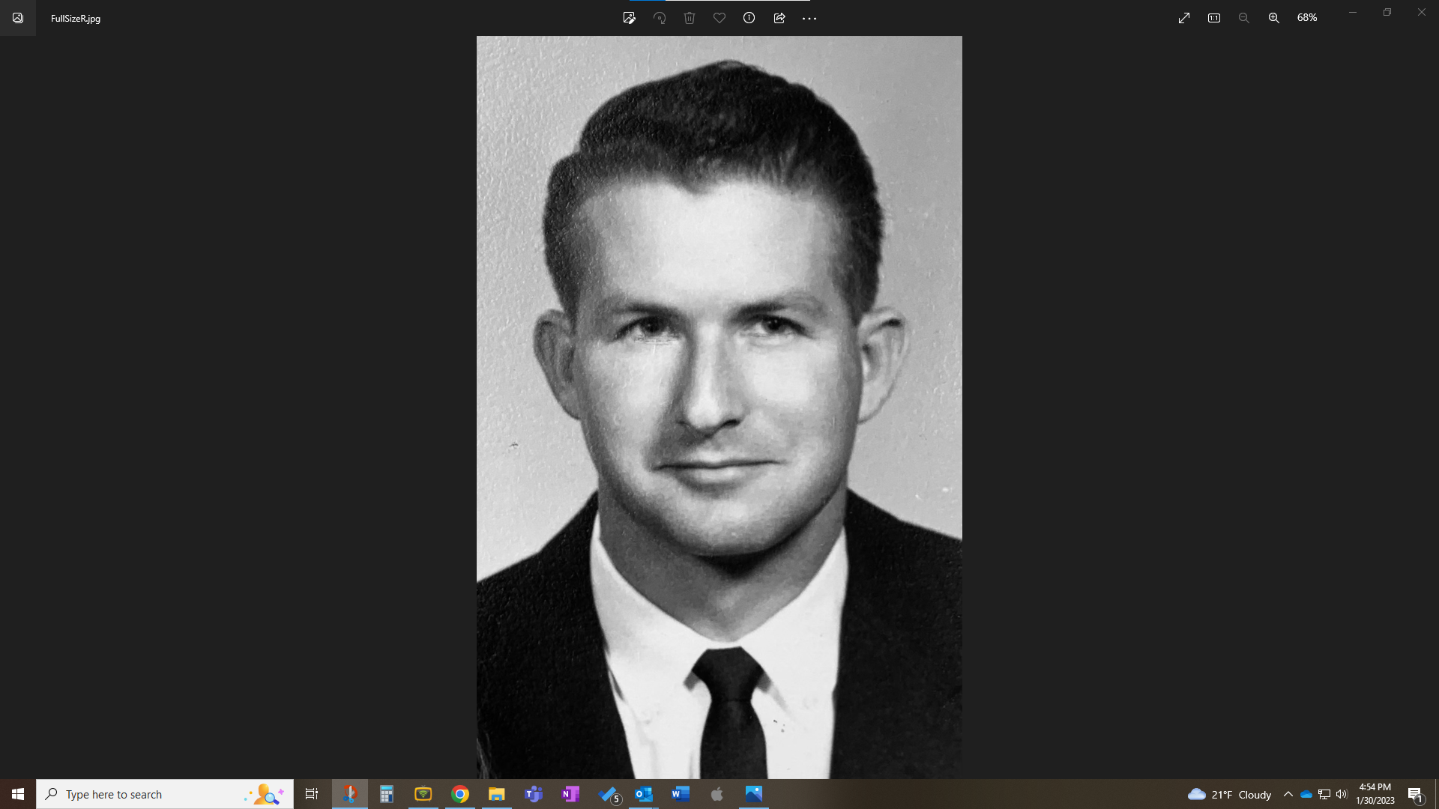Open the file info panel

pos(749,18)
